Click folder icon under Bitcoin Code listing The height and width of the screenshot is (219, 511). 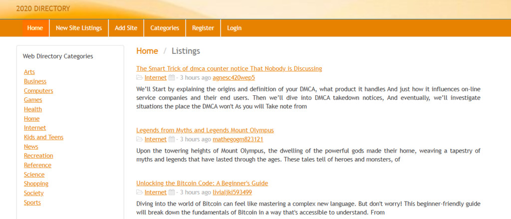pos(139,193)
